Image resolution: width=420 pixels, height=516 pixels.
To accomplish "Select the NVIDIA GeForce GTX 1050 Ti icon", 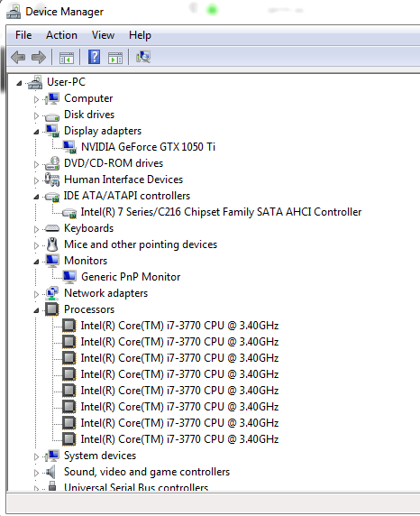I will pyautogui.click(x=69, y=147).
